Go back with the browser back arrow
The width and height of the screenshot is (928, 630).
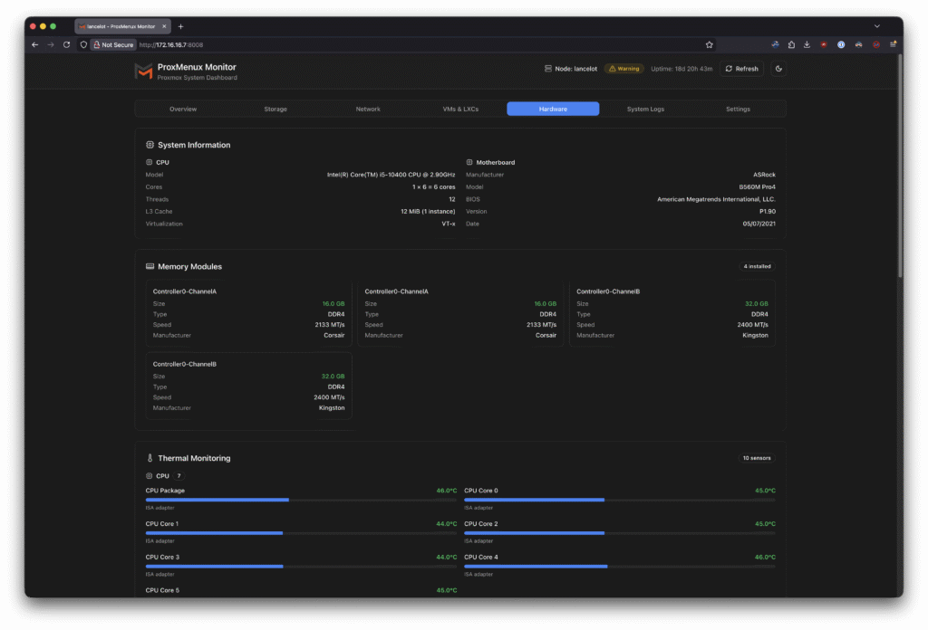[x=34, y=44]
